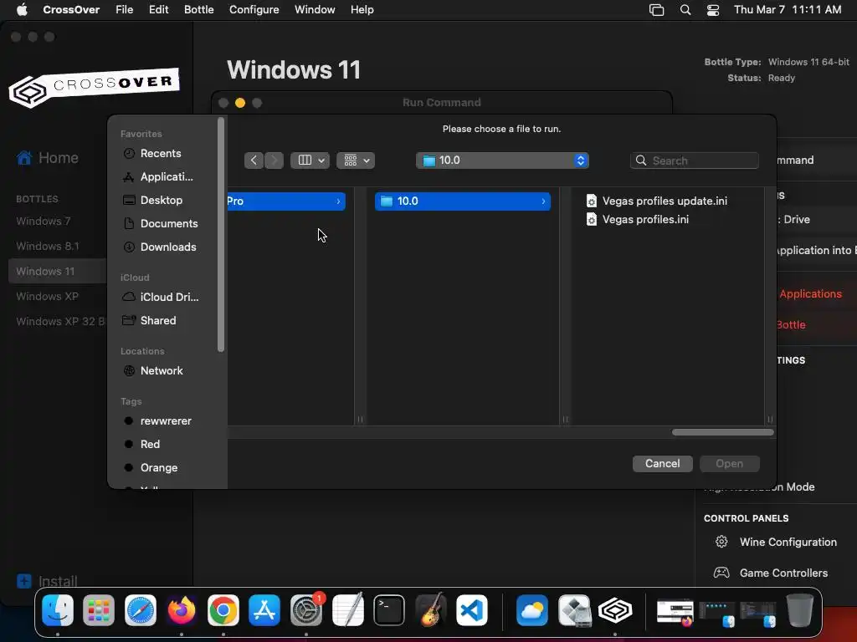The height and width of the screenshot is (642, 857).
Task: Select the Windows 8.1 bottle
Action: click(48, 247)
